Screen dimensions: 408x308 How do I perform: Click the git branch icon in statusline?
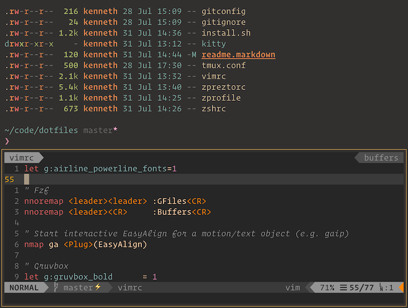tap(56, 287)
